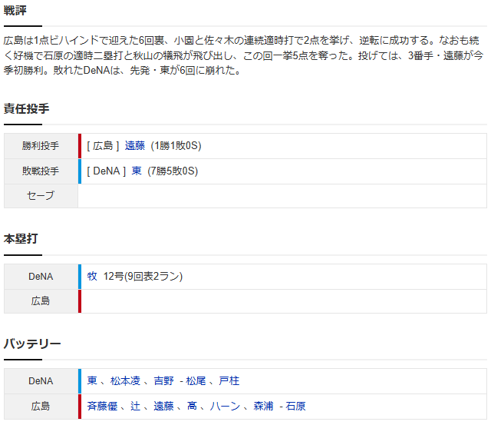491x425 pixels.
Task: Click ハーン pitcher link
Action: point(225,407)
